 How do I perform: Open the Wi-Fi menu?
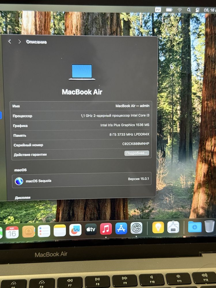click(x=179, y=10)
